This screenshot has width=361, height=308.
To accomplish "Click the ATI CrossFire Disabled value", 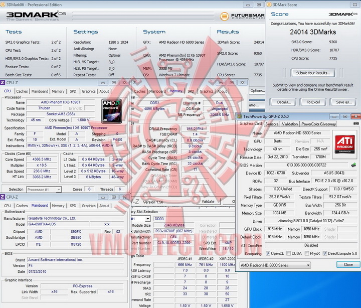I will tap(311, 245).
